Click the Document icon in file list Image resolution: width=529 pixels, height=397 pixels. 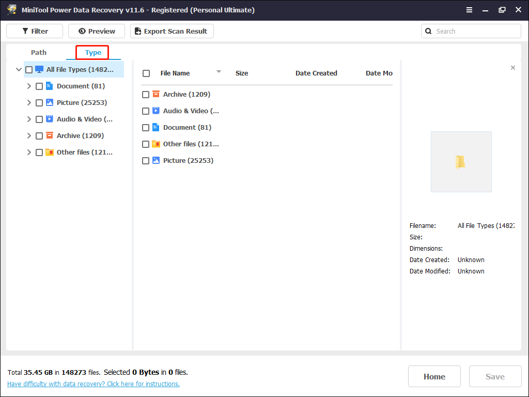(x=156, y=127)
